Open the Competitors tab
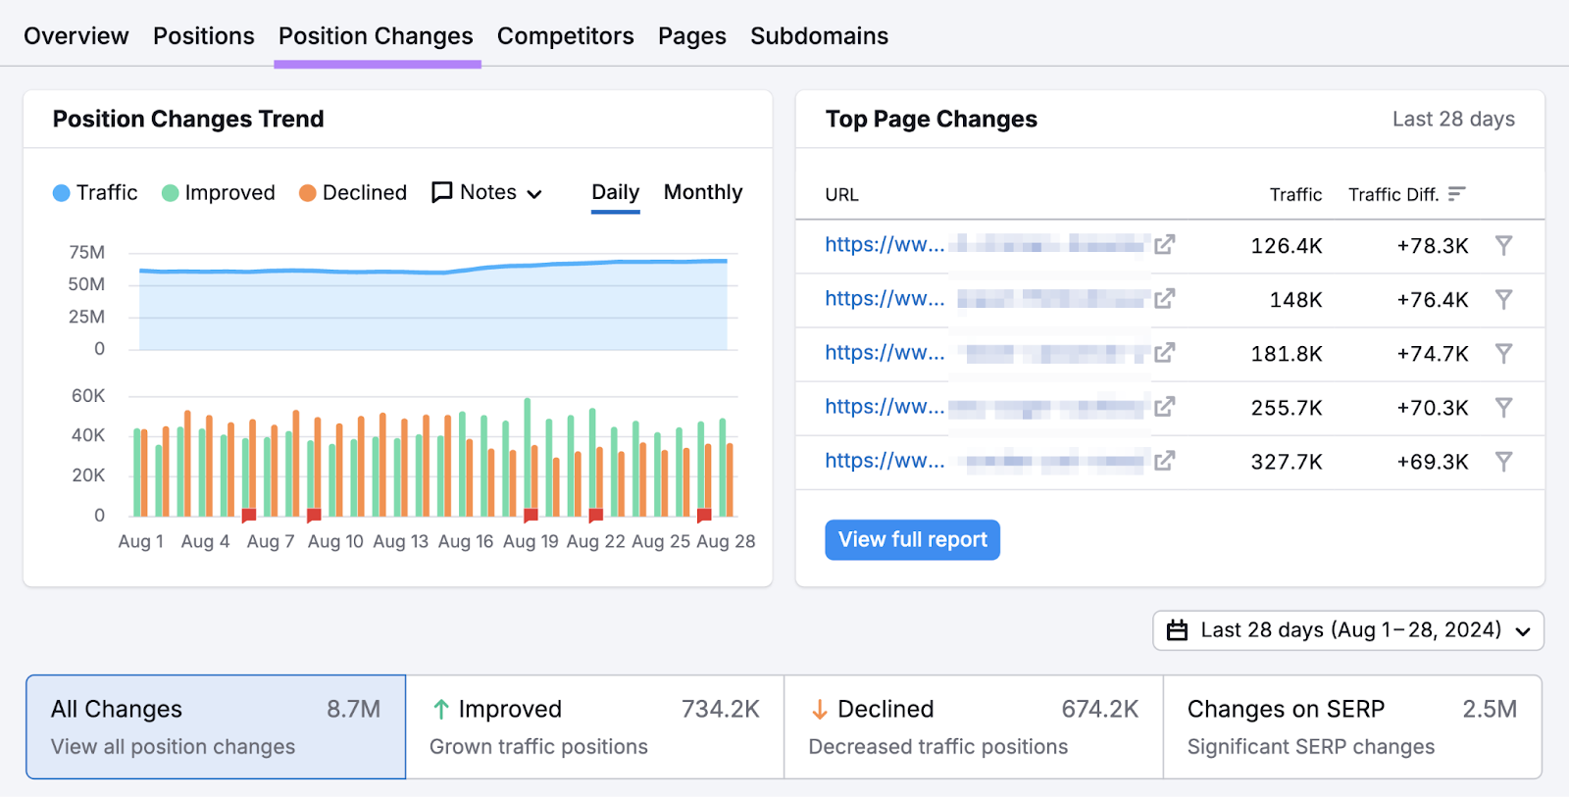Viewport: 1569px width, 797px height. 565,36
